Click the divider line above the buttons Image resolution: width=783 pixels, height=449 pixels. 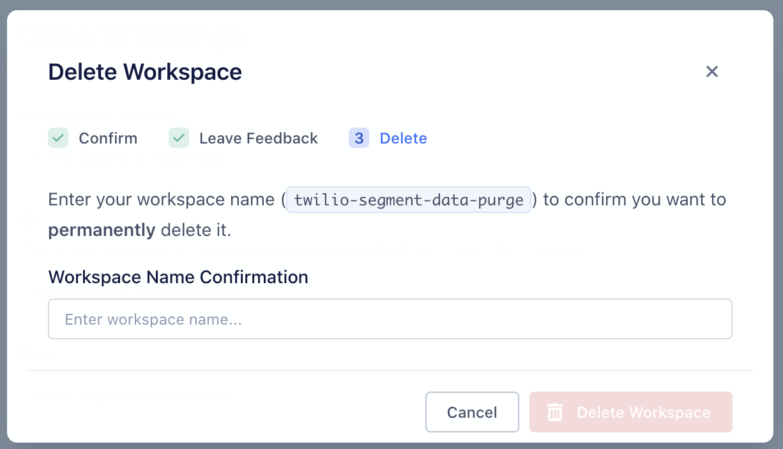pyautogui.click(x=390, y=370)
